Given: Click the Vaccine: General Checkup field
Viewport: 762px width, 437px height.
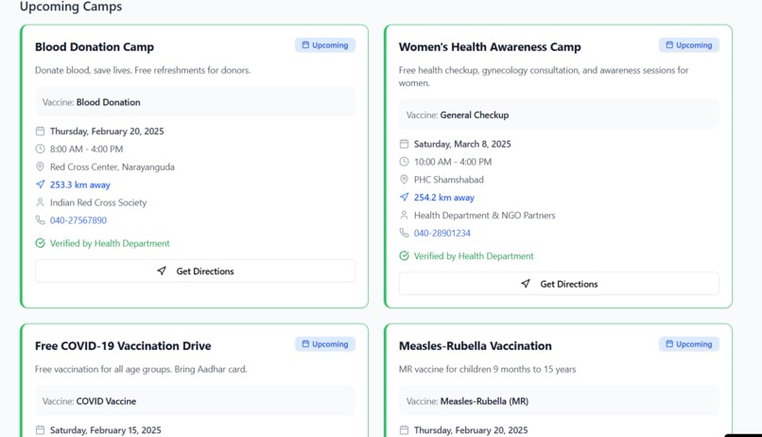Looking at the screenshot, I should click(x=559, y=114).
